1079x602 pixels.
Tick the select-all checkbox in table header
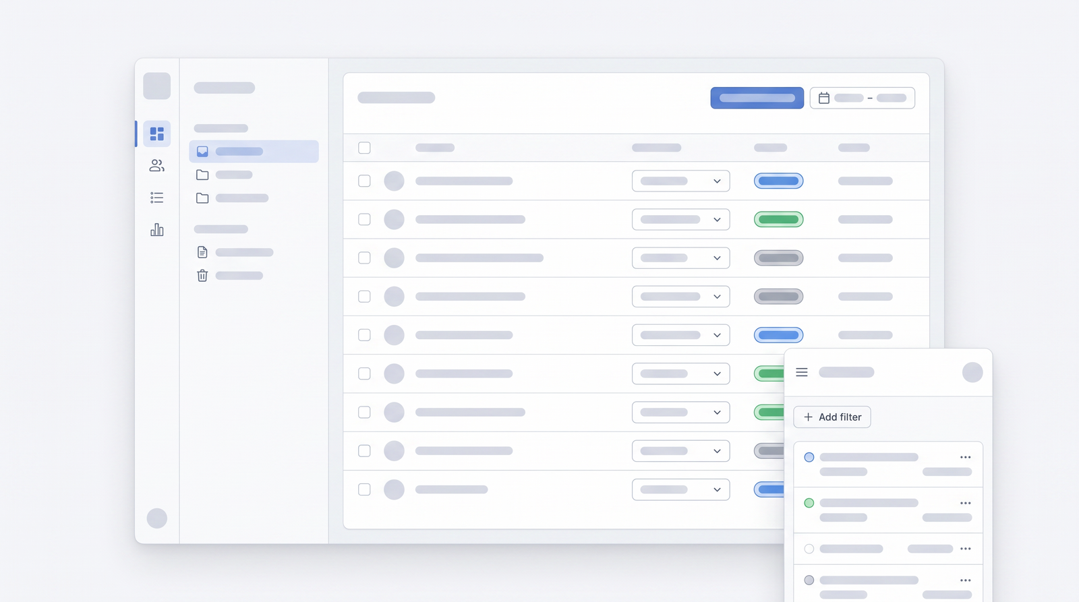point(364,148)
